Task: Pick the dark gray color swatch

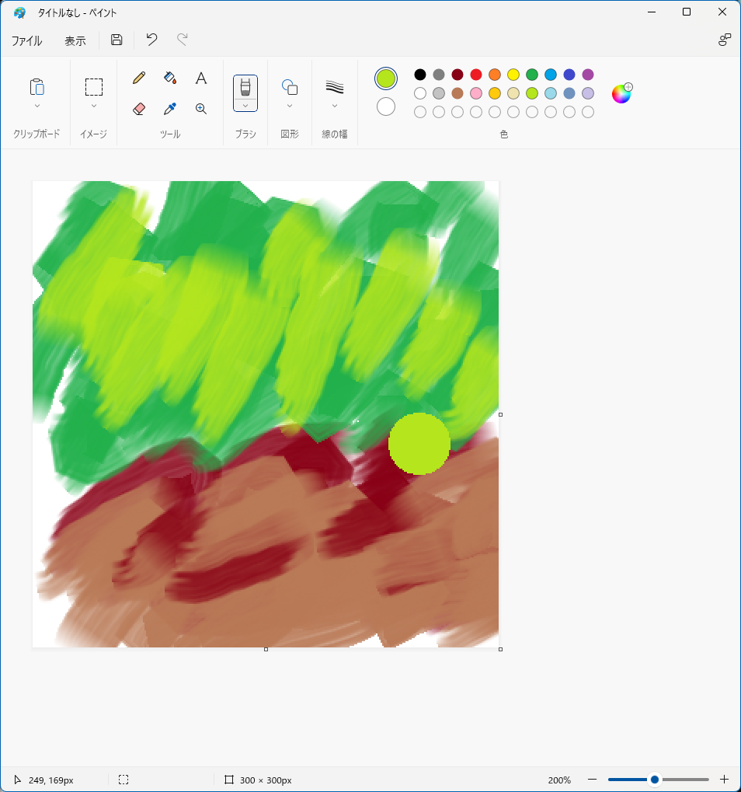Action: pyautogui.click(x=439, y=75)
